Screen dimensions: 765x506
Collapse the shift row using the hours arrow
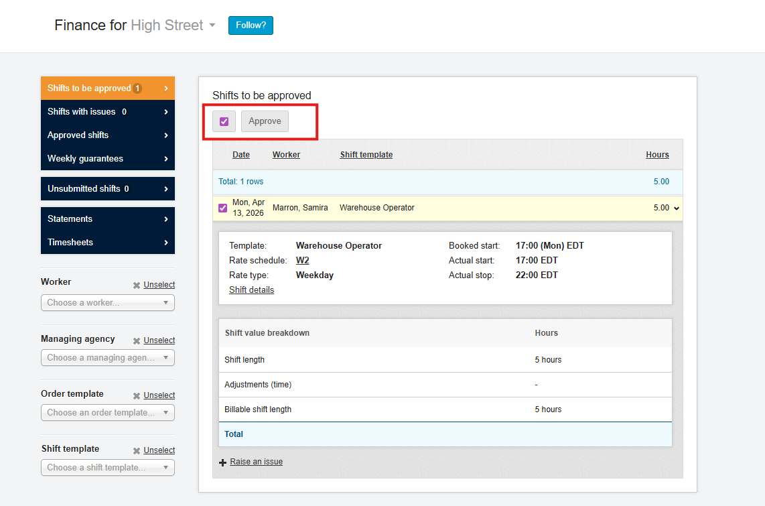coord(677,208)
